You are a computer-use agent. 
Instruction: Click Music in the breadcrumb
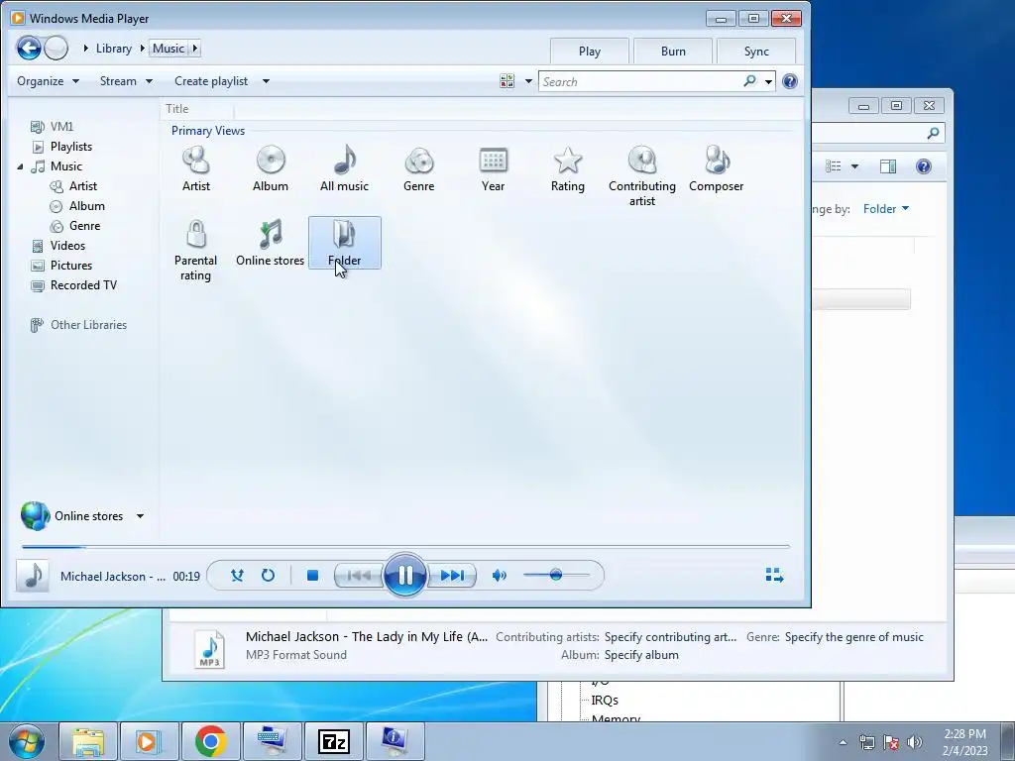tap(169, 49)
